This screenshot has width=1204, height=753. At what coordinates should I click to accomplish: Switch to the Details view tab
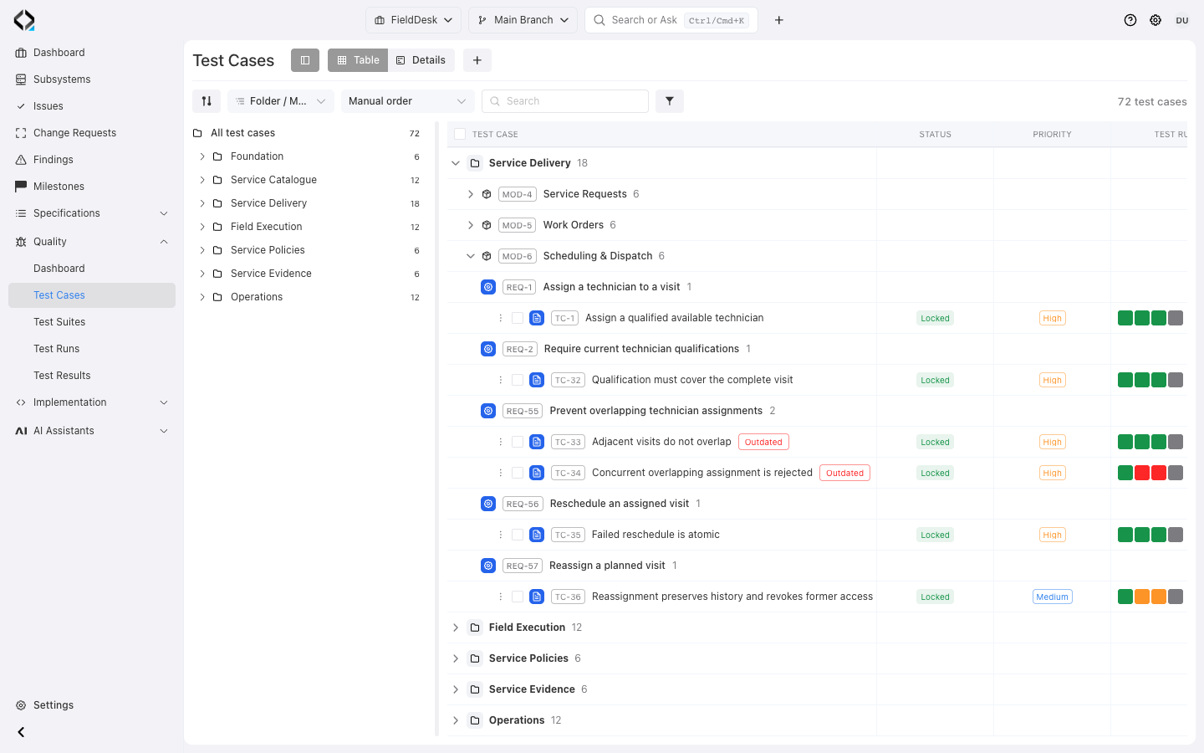tap(421, 60)
